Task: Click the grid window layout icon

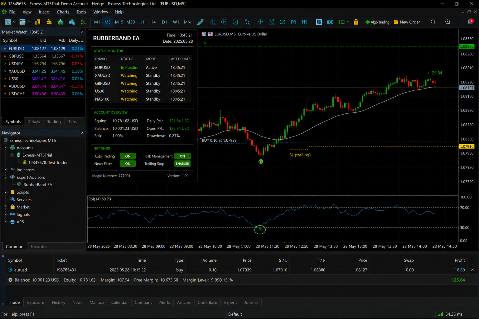Action: pos(319,22)
